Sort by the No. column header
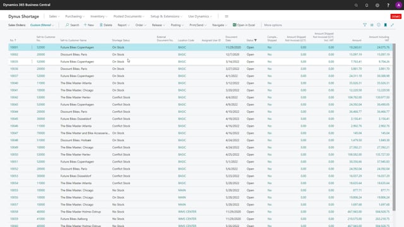Image resolution: width=404 pixels, height=227 pixels. [13, 40]
